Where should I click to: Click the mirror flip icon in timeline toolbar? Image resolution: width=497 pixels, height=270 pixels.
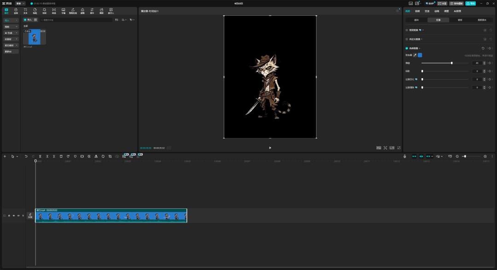point(96,156)
